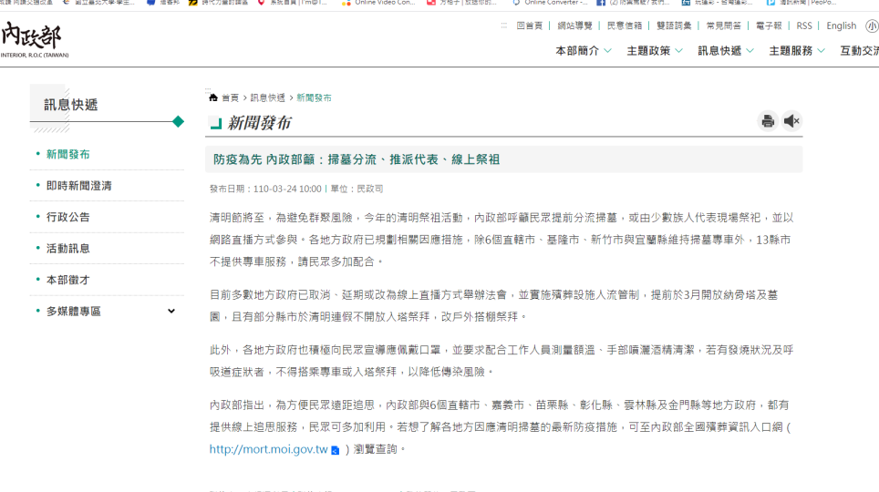Select 行政公告 in the sidebar
Viewport: 879px width, 492px height.
tap(68, 217)
